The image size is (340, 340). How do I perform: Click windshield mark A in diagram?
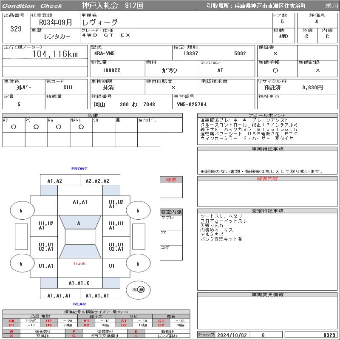click(79, 224)
